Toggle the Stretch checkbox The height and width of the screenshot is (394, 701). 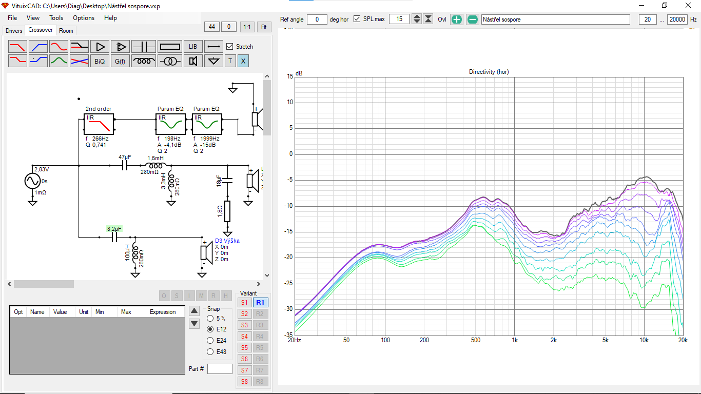(230, 46)
